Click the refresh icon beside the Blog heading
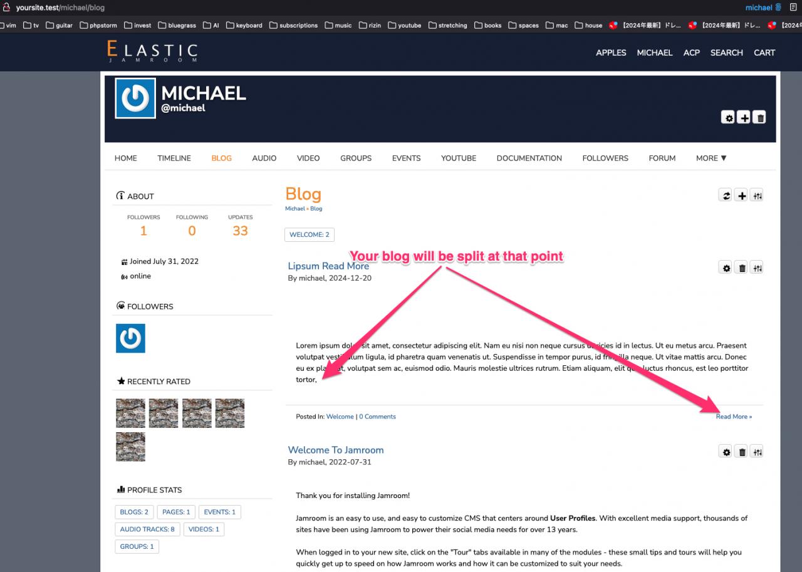802x572 pixels. [x=726, y=195]
